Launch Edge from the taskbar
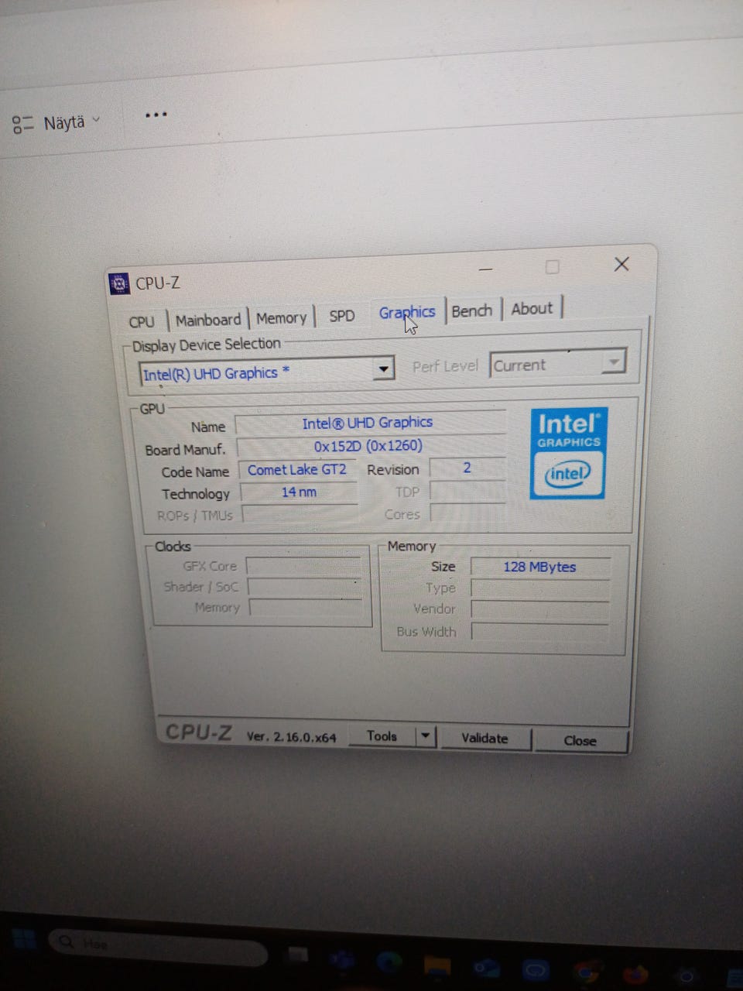This screenshot has width=743, height=991. coord(389,962)
